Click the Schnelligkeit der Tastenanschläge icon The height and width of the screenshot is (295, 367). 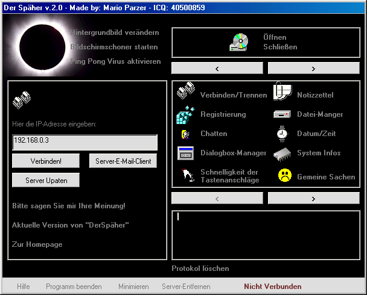[185, 175]
